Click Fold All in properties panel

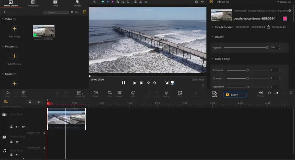223,2
